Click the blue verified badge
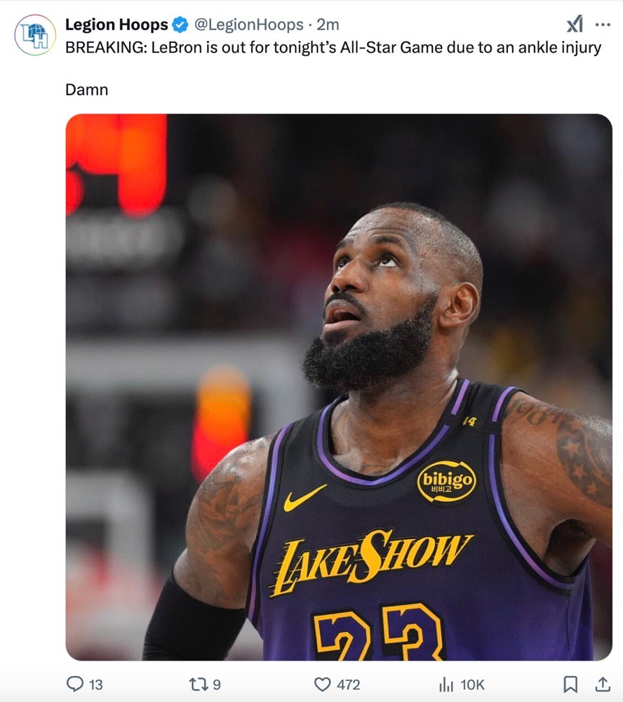This screenshot has width=623, height=702. click(180, 25)
